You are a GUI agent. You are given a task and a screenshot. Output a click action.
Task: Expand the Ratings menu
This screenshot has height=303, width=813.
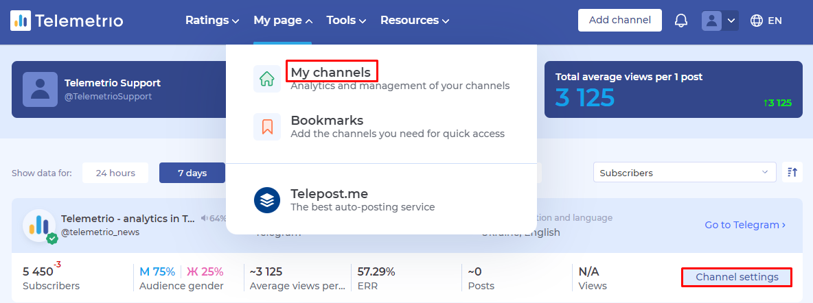[x=212, y=20]
